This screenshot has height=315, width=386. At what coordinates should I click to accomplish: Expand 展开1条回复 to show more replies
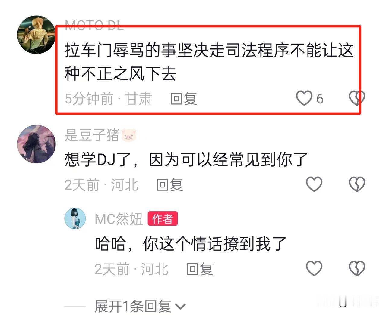coord(140,306)
